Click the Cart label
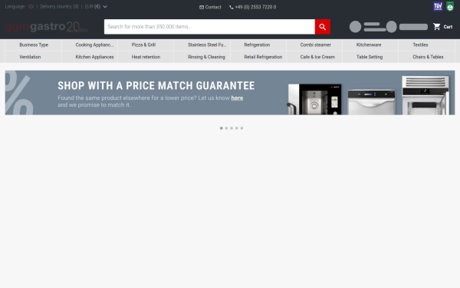This screenshot has height=288, width=460. pos(448,27)
